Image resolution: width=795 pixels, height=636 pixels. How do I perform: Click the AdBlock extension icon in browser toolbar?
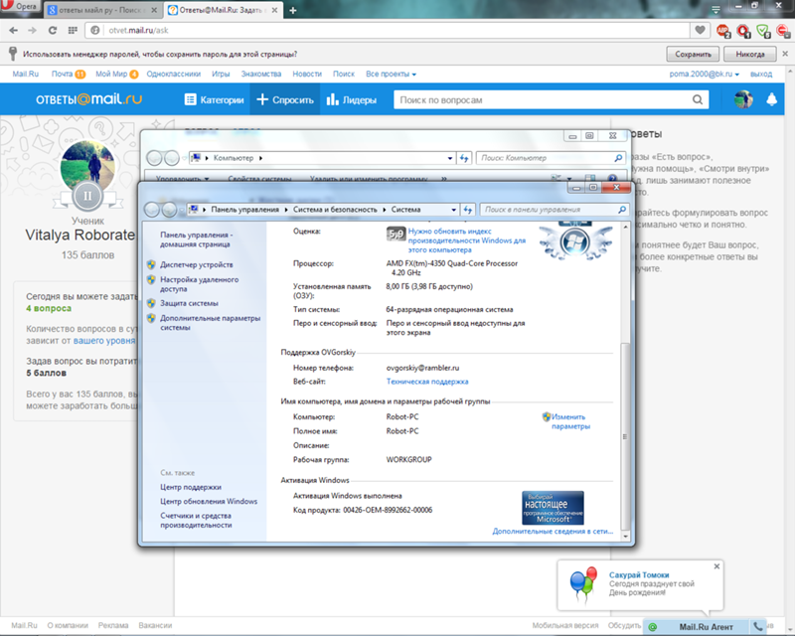coord(724,31)
